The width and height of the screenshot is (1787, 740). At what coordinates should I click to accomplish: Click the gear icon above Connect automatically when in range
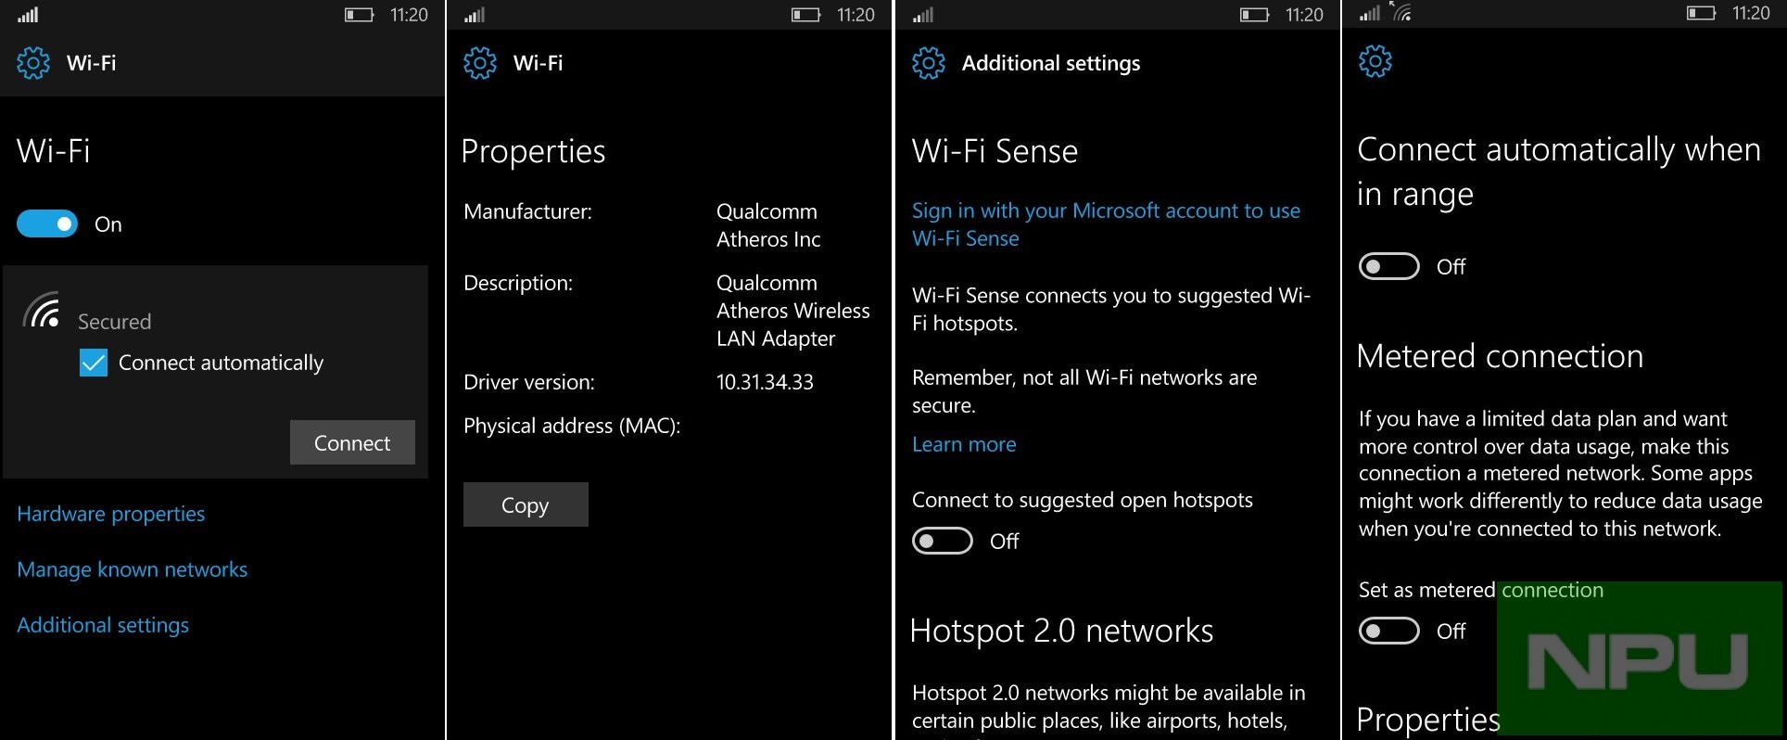coord(1375,62)
